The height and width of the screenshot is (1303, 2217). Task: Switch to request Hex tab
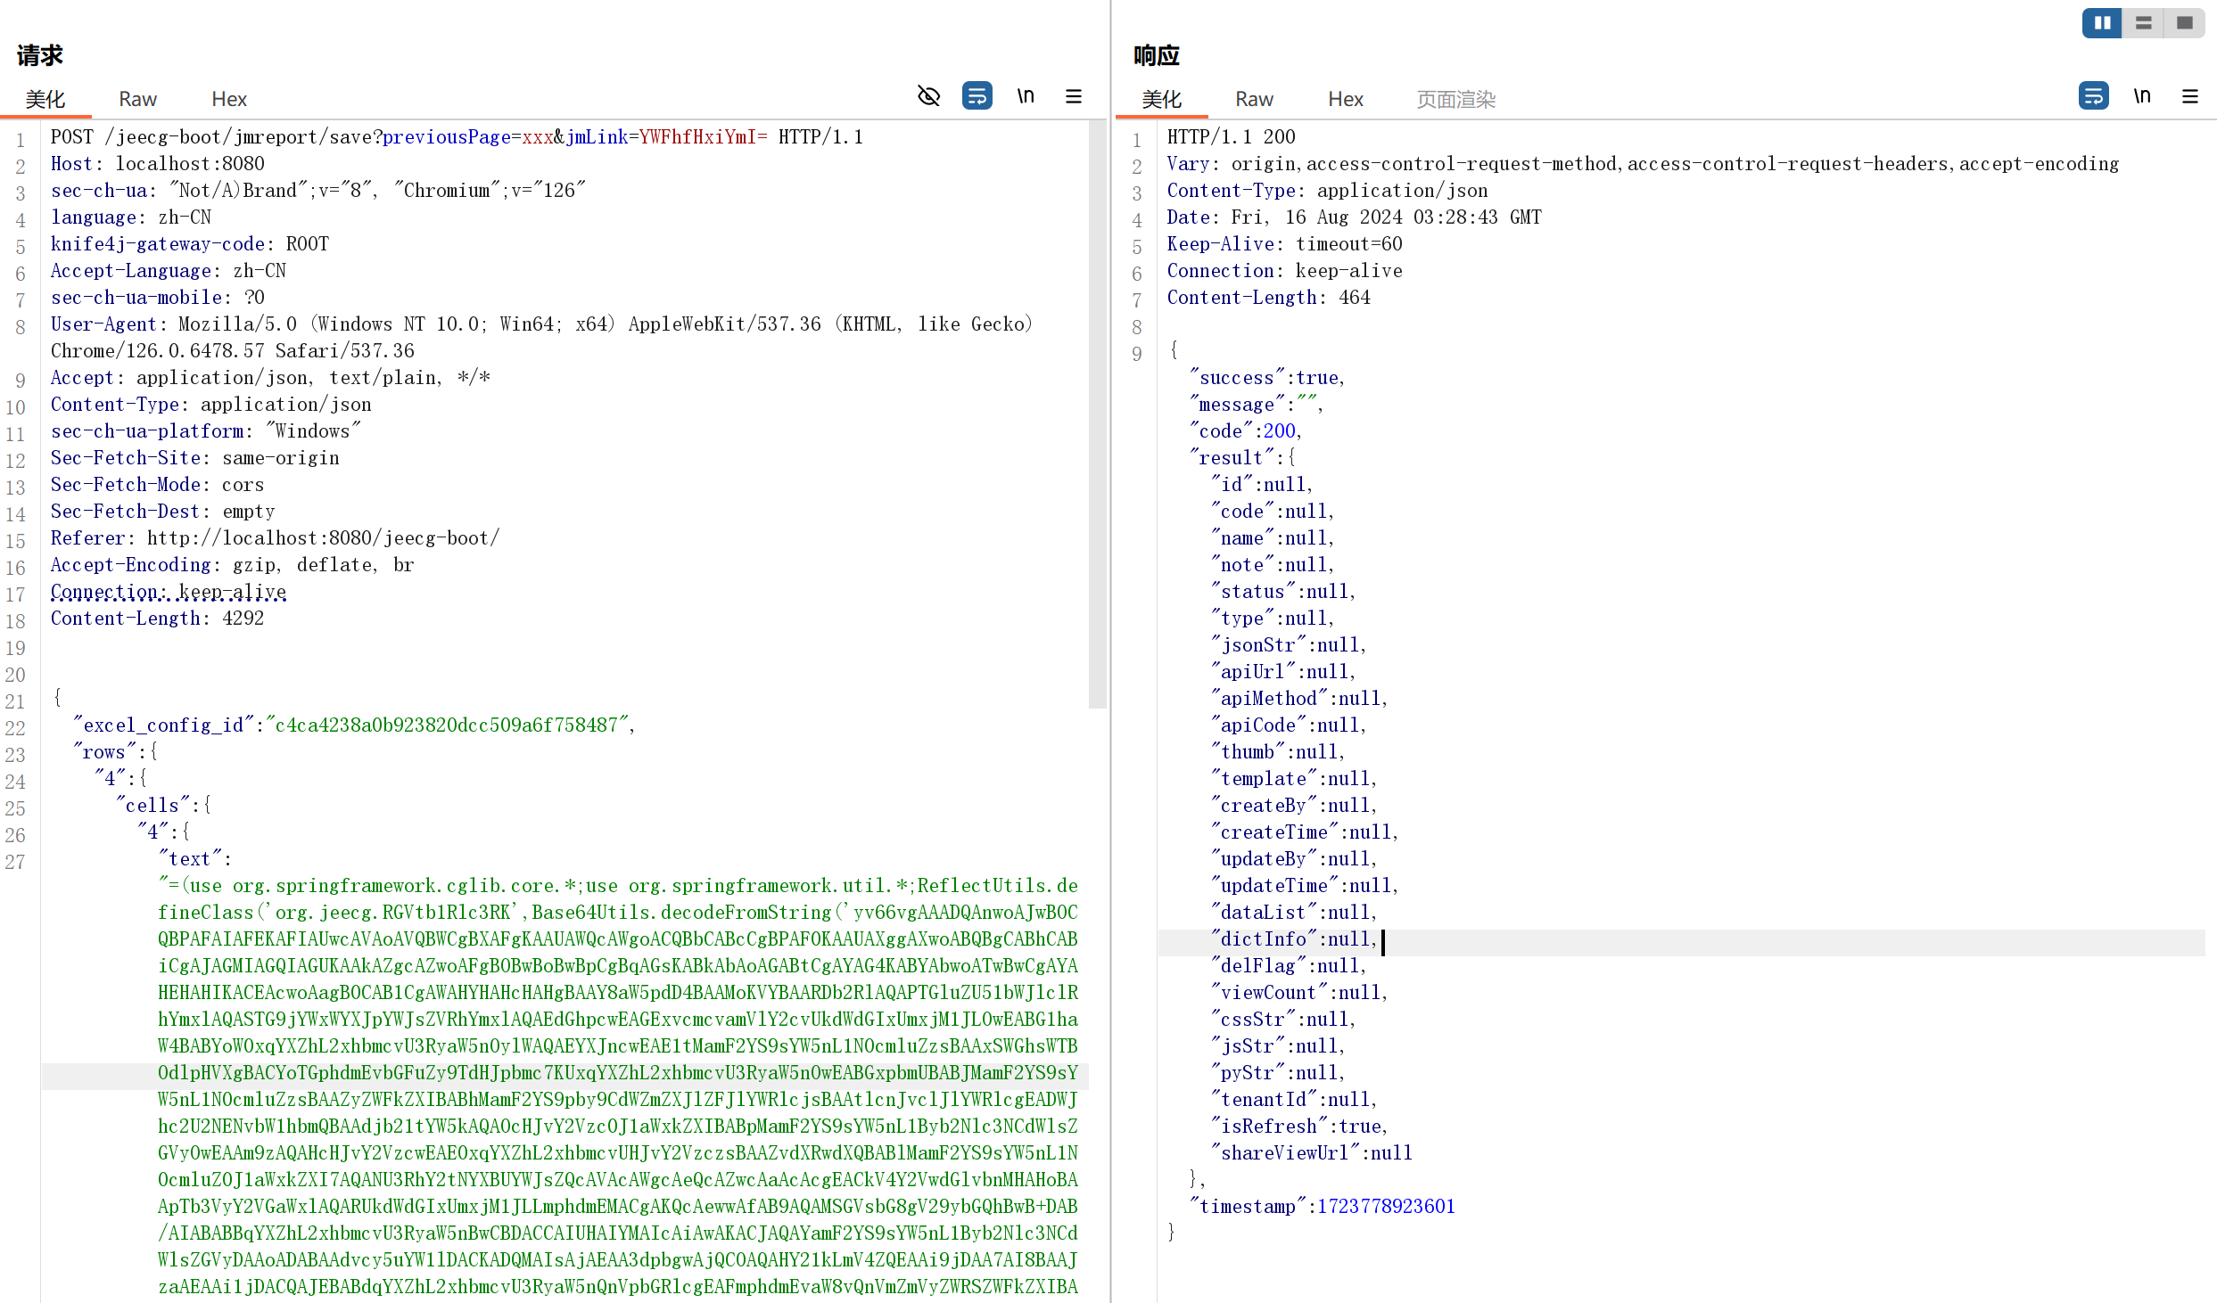[x=229, y=99]
